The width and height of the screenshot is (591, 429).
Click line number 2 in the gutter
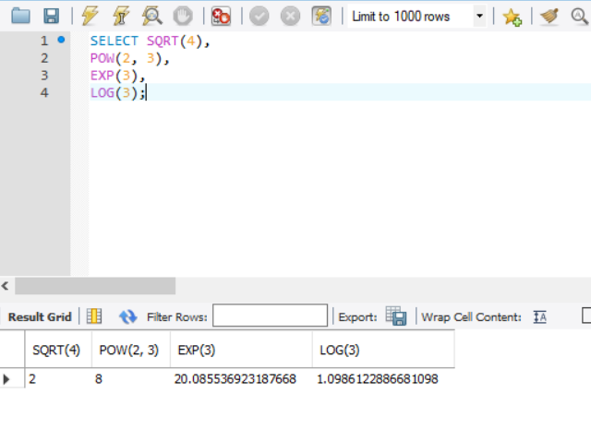coord(44,58)
